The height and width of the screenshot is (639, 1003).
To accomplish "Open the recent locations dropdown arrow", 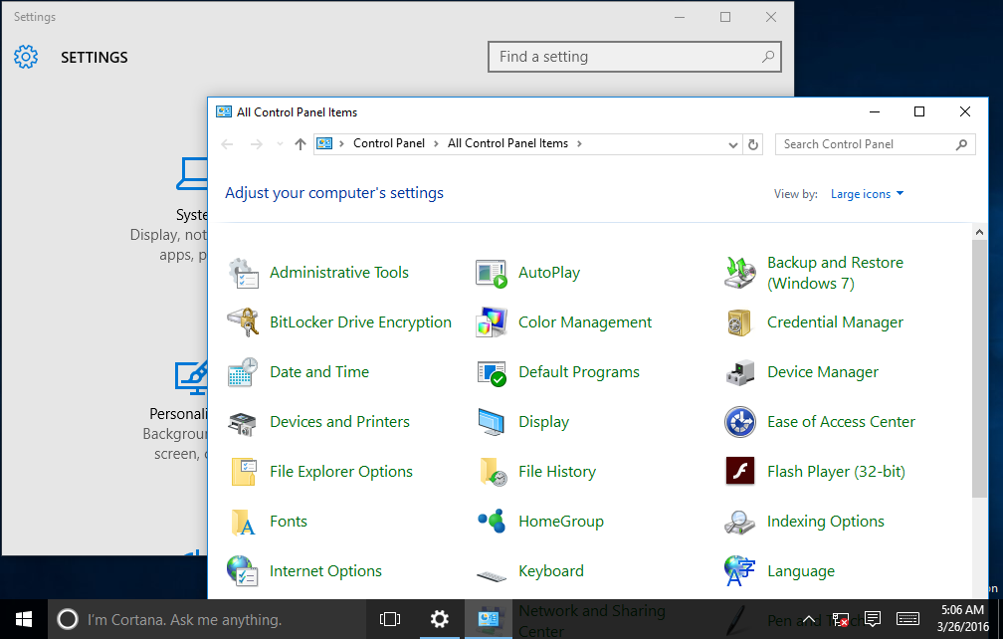I will pos(280,144).
